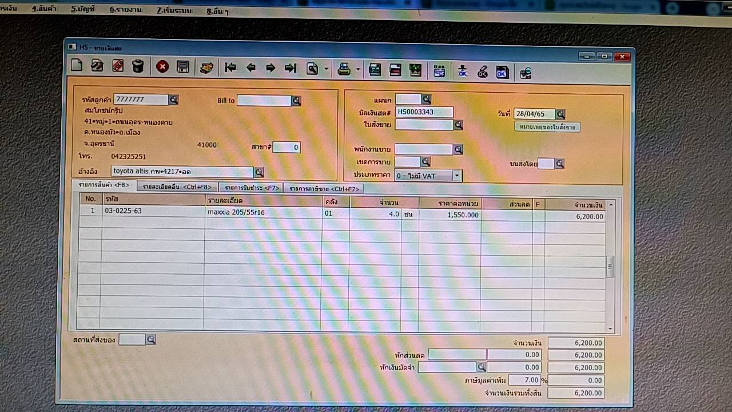The image size is (732, 412).
Task: Click the first green register icon
Action: pos(375,70)
